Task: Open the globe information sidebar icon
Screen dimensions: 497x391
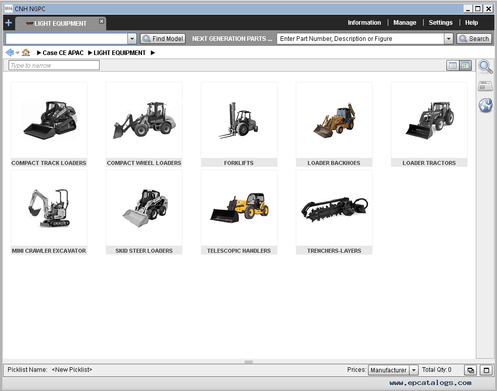Action: [x=485, y=105]
